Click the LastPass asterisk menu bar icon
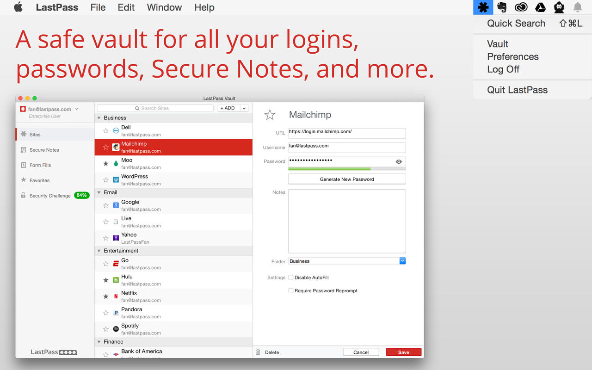The image size is (592, 370). click(483, 7)
